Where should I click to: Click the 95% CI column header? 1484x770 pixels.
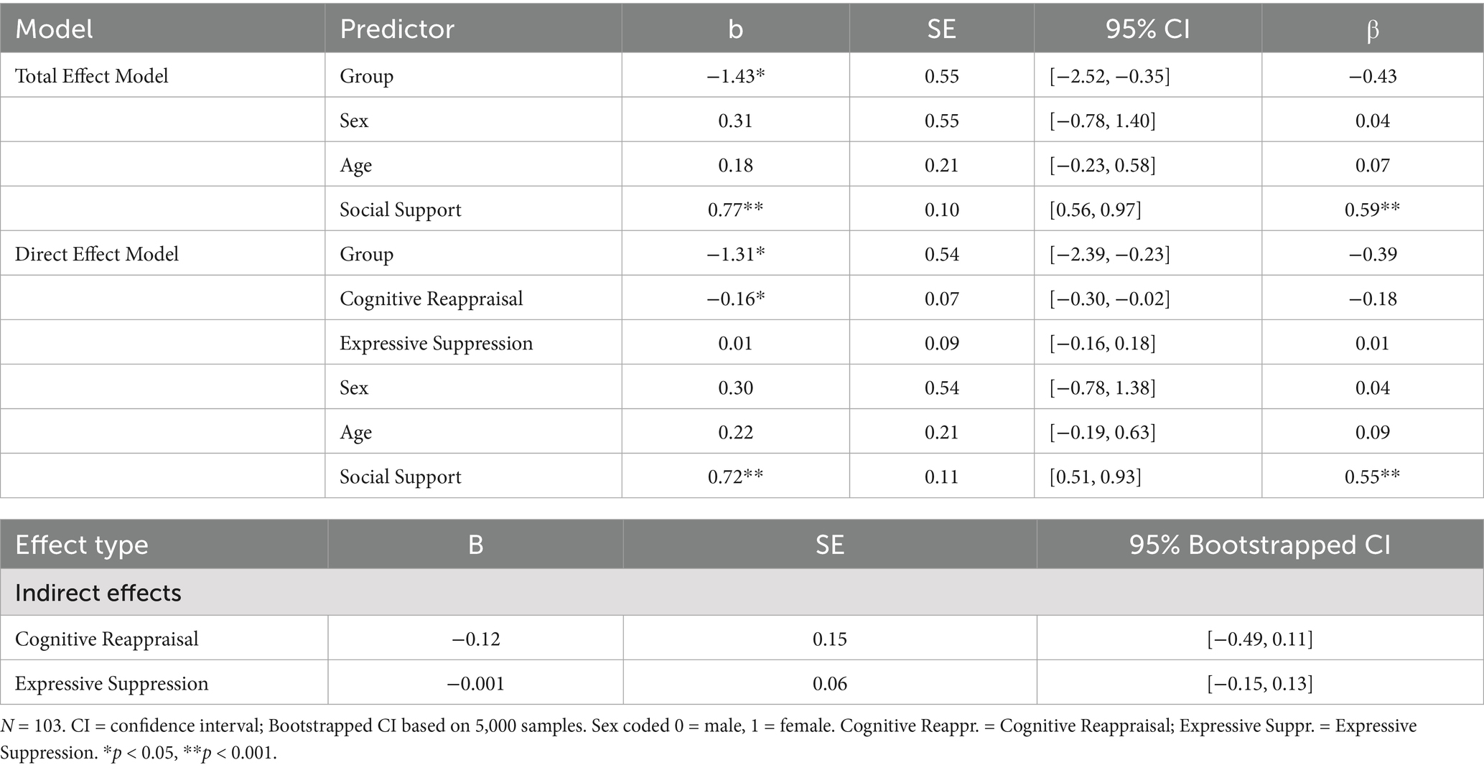[1147, 29]
